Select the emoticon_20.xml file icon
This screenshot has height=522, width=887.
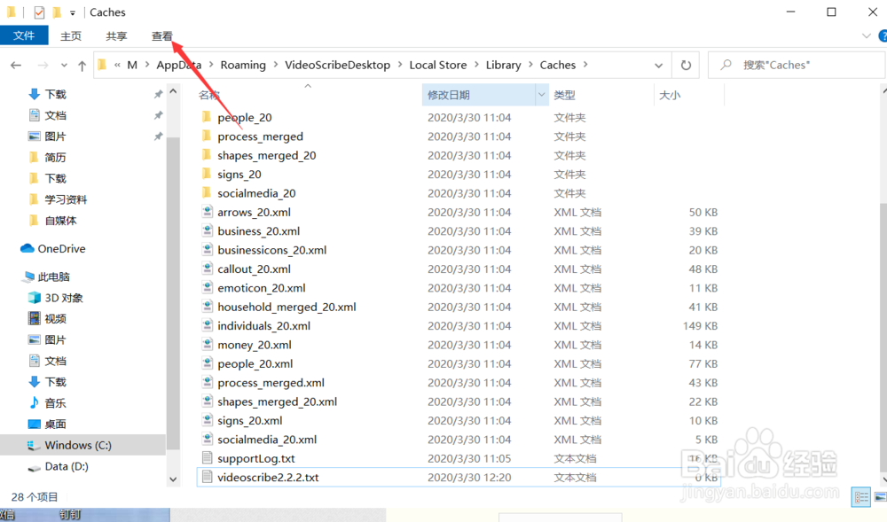tap(207, 287)
